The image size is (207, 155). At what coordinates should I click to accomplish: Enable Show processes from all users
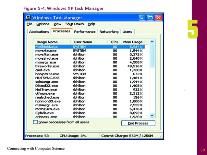coord(35,122)
